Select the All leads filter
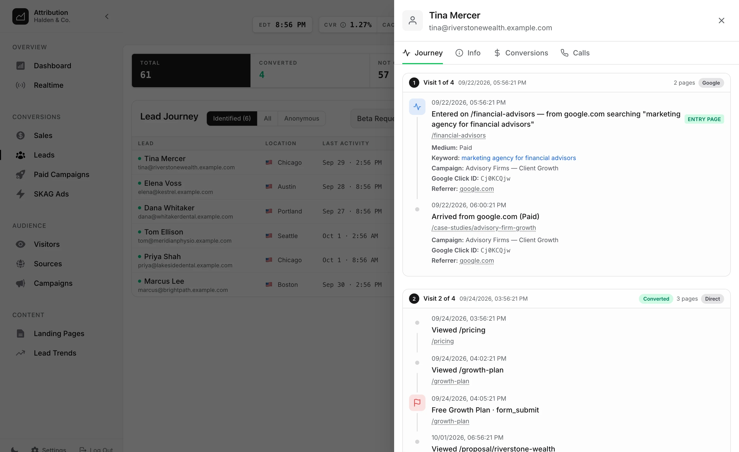 268,119
